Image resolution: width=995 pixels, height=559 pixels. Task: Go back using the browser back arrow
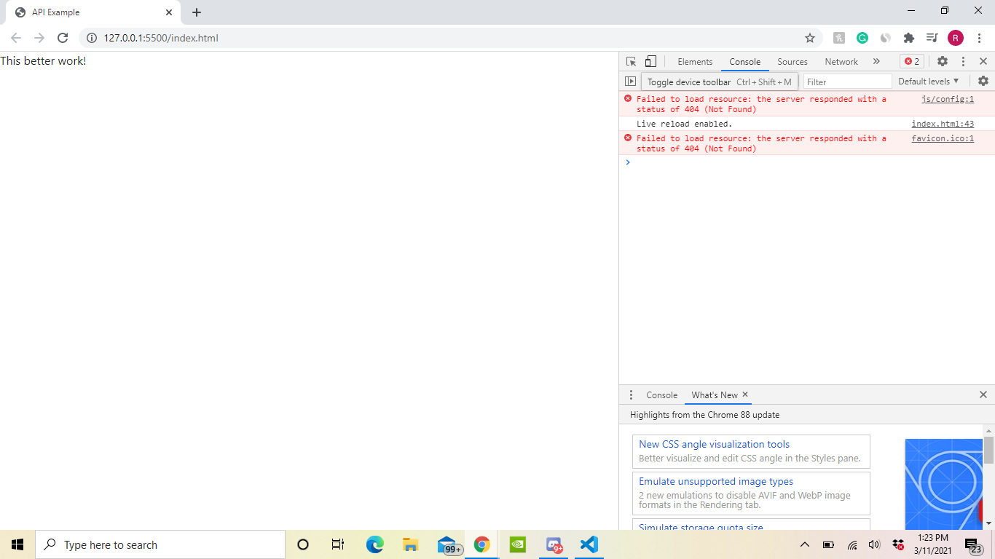click(16, 38)
